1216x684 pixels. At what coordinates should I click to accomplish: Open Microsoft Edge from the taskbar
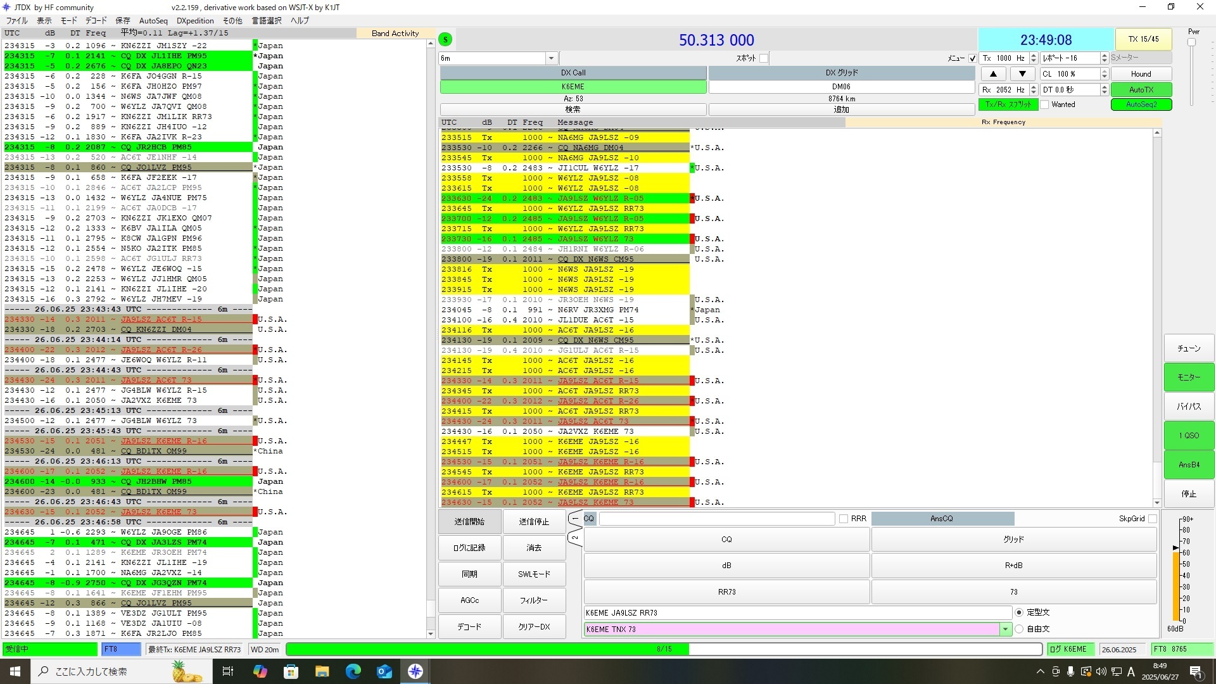pos(353,671)
